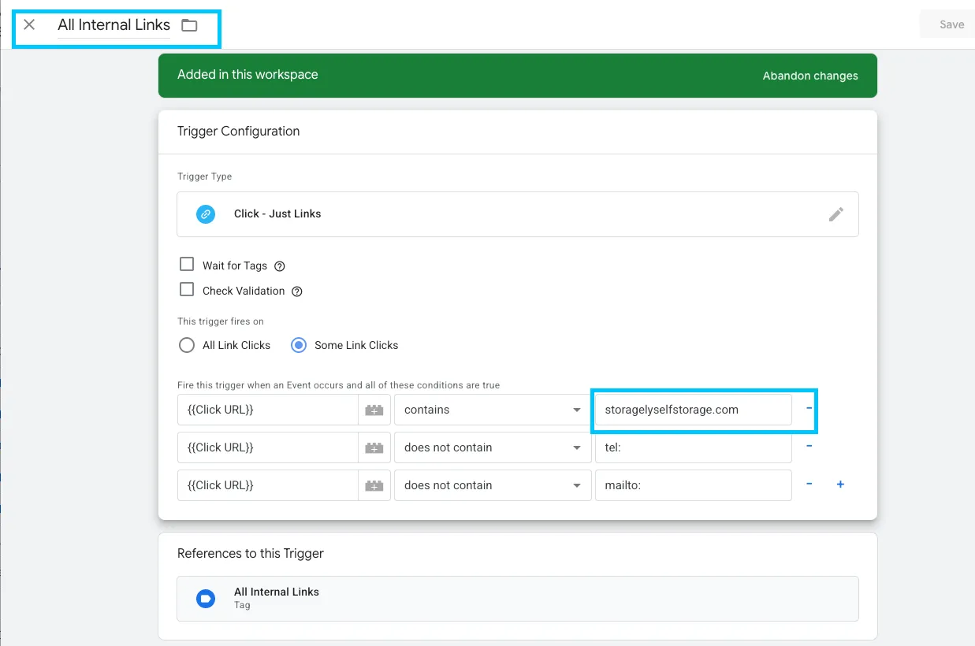
Task: Close the trigger editor with the X icon
Action: click(x=29, y=24)
